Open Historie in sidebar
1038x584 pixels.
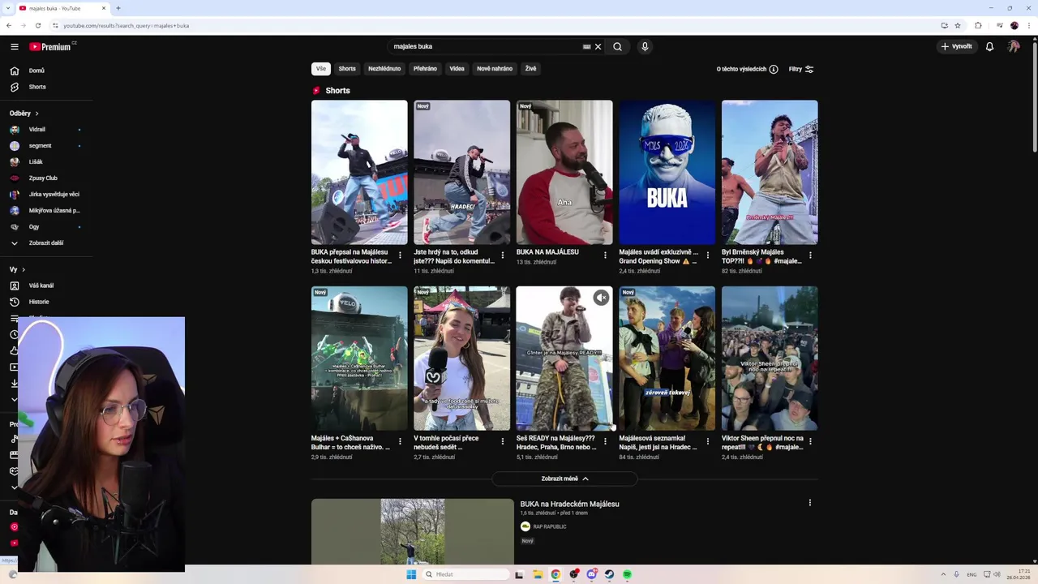(x=39, y=302)
